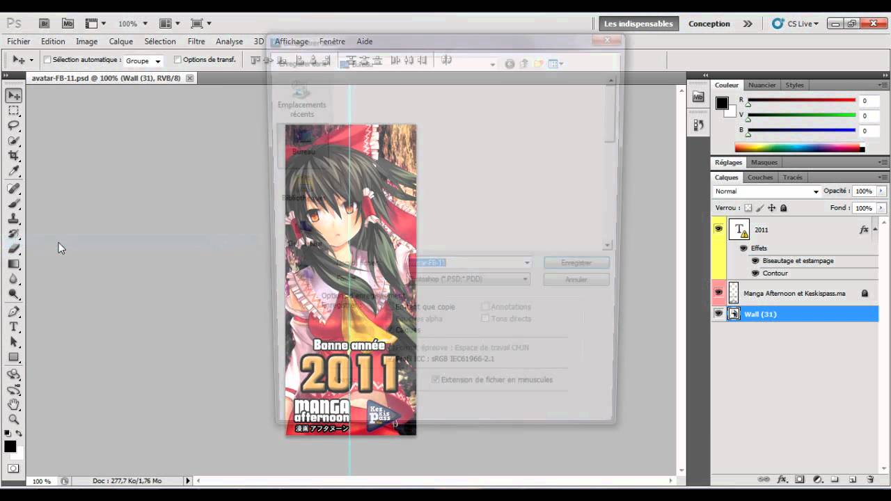
Task: Launch Mini Bridge from the application bar
Action: click(x=68, y=24)
